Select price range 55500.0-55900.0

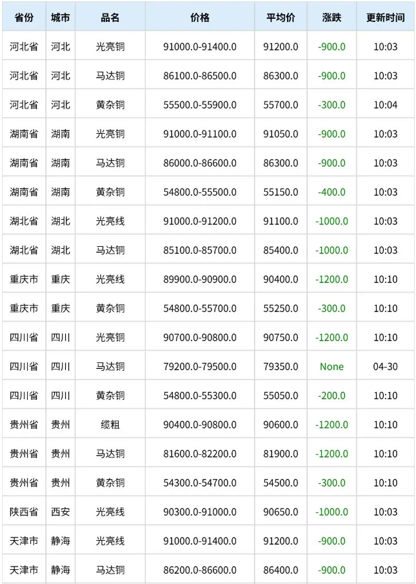click(x=200, y=105)
